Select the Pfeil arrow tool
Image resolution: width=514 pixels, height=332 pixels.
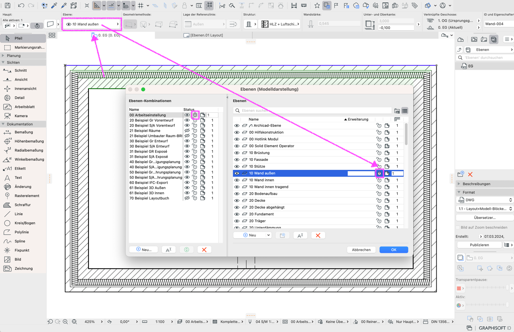click(23, 38)
